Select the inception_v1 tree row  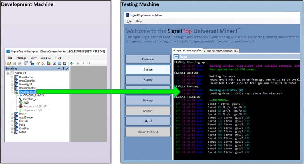(x=31, y=99)
